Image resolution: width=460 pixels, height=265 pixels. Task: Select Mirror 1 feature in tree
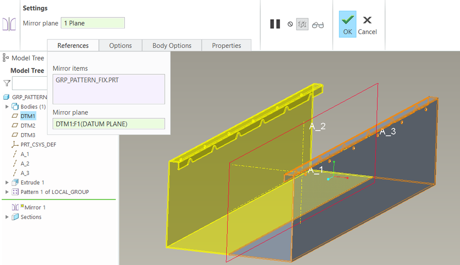tap(35, 207)
